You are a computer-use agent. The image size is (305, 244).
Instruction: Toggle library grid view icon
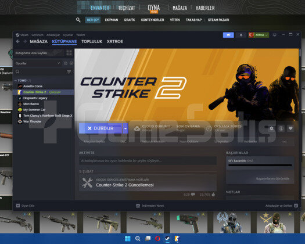click(x=69, y=53)
